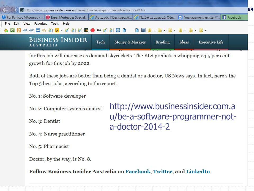
Task: Open the blue whale favorites bar icon
Action: [38, 30]
